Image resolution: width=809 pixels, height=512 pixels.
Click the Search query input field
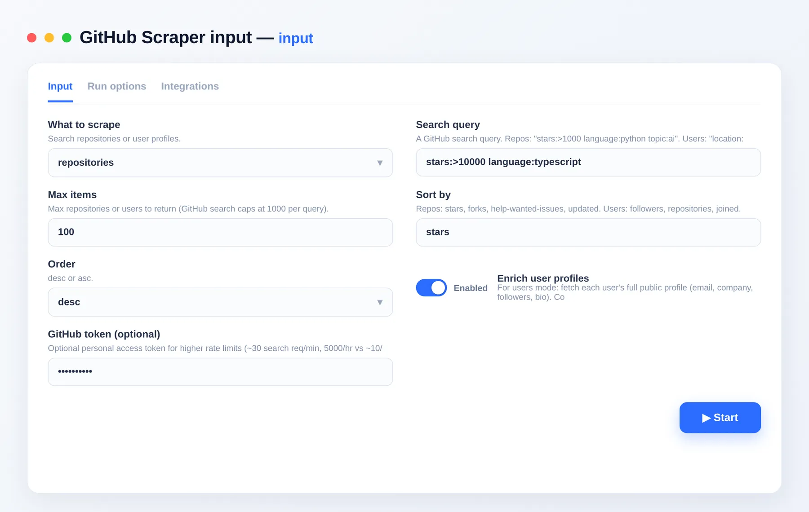[588, 162]
